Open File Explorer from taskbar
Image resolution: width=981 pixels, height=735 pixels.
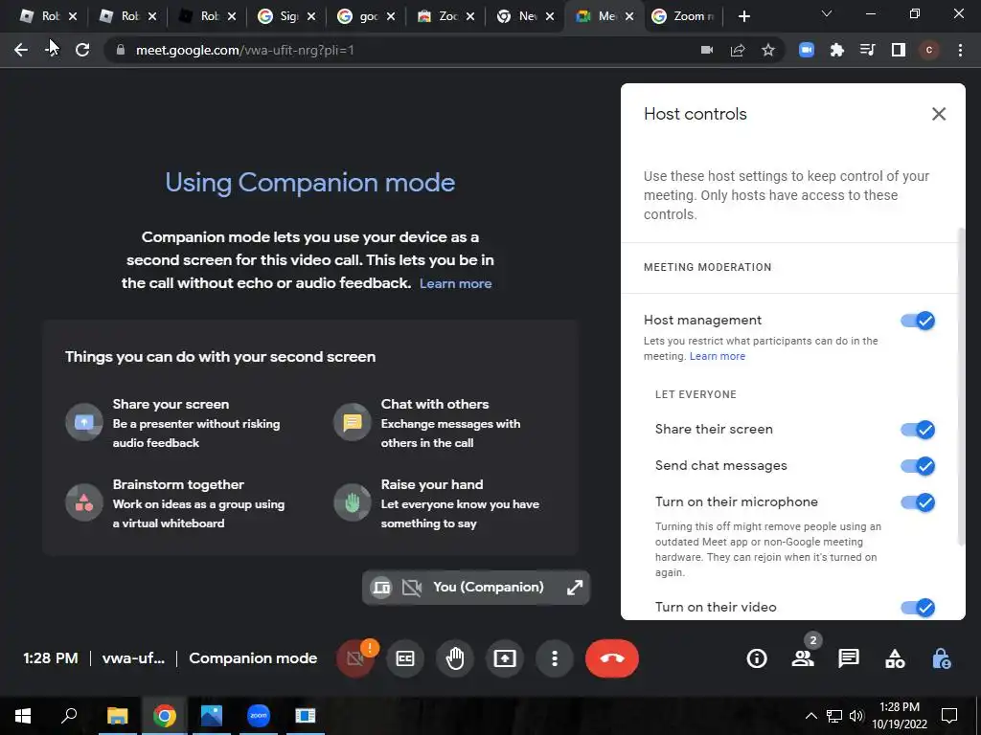point(117,715)
